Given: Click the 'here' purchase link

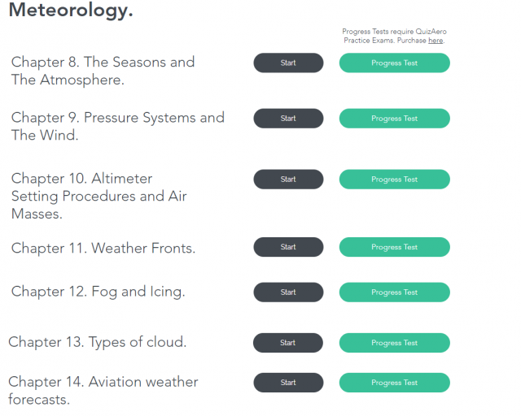Looking at the screenshot, I should tap(436, 40).
